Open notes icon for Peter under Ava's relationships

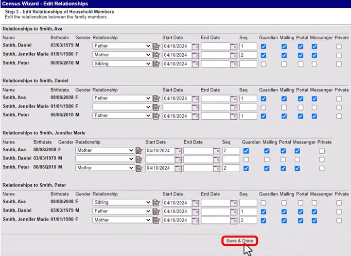tap(156, 64)
